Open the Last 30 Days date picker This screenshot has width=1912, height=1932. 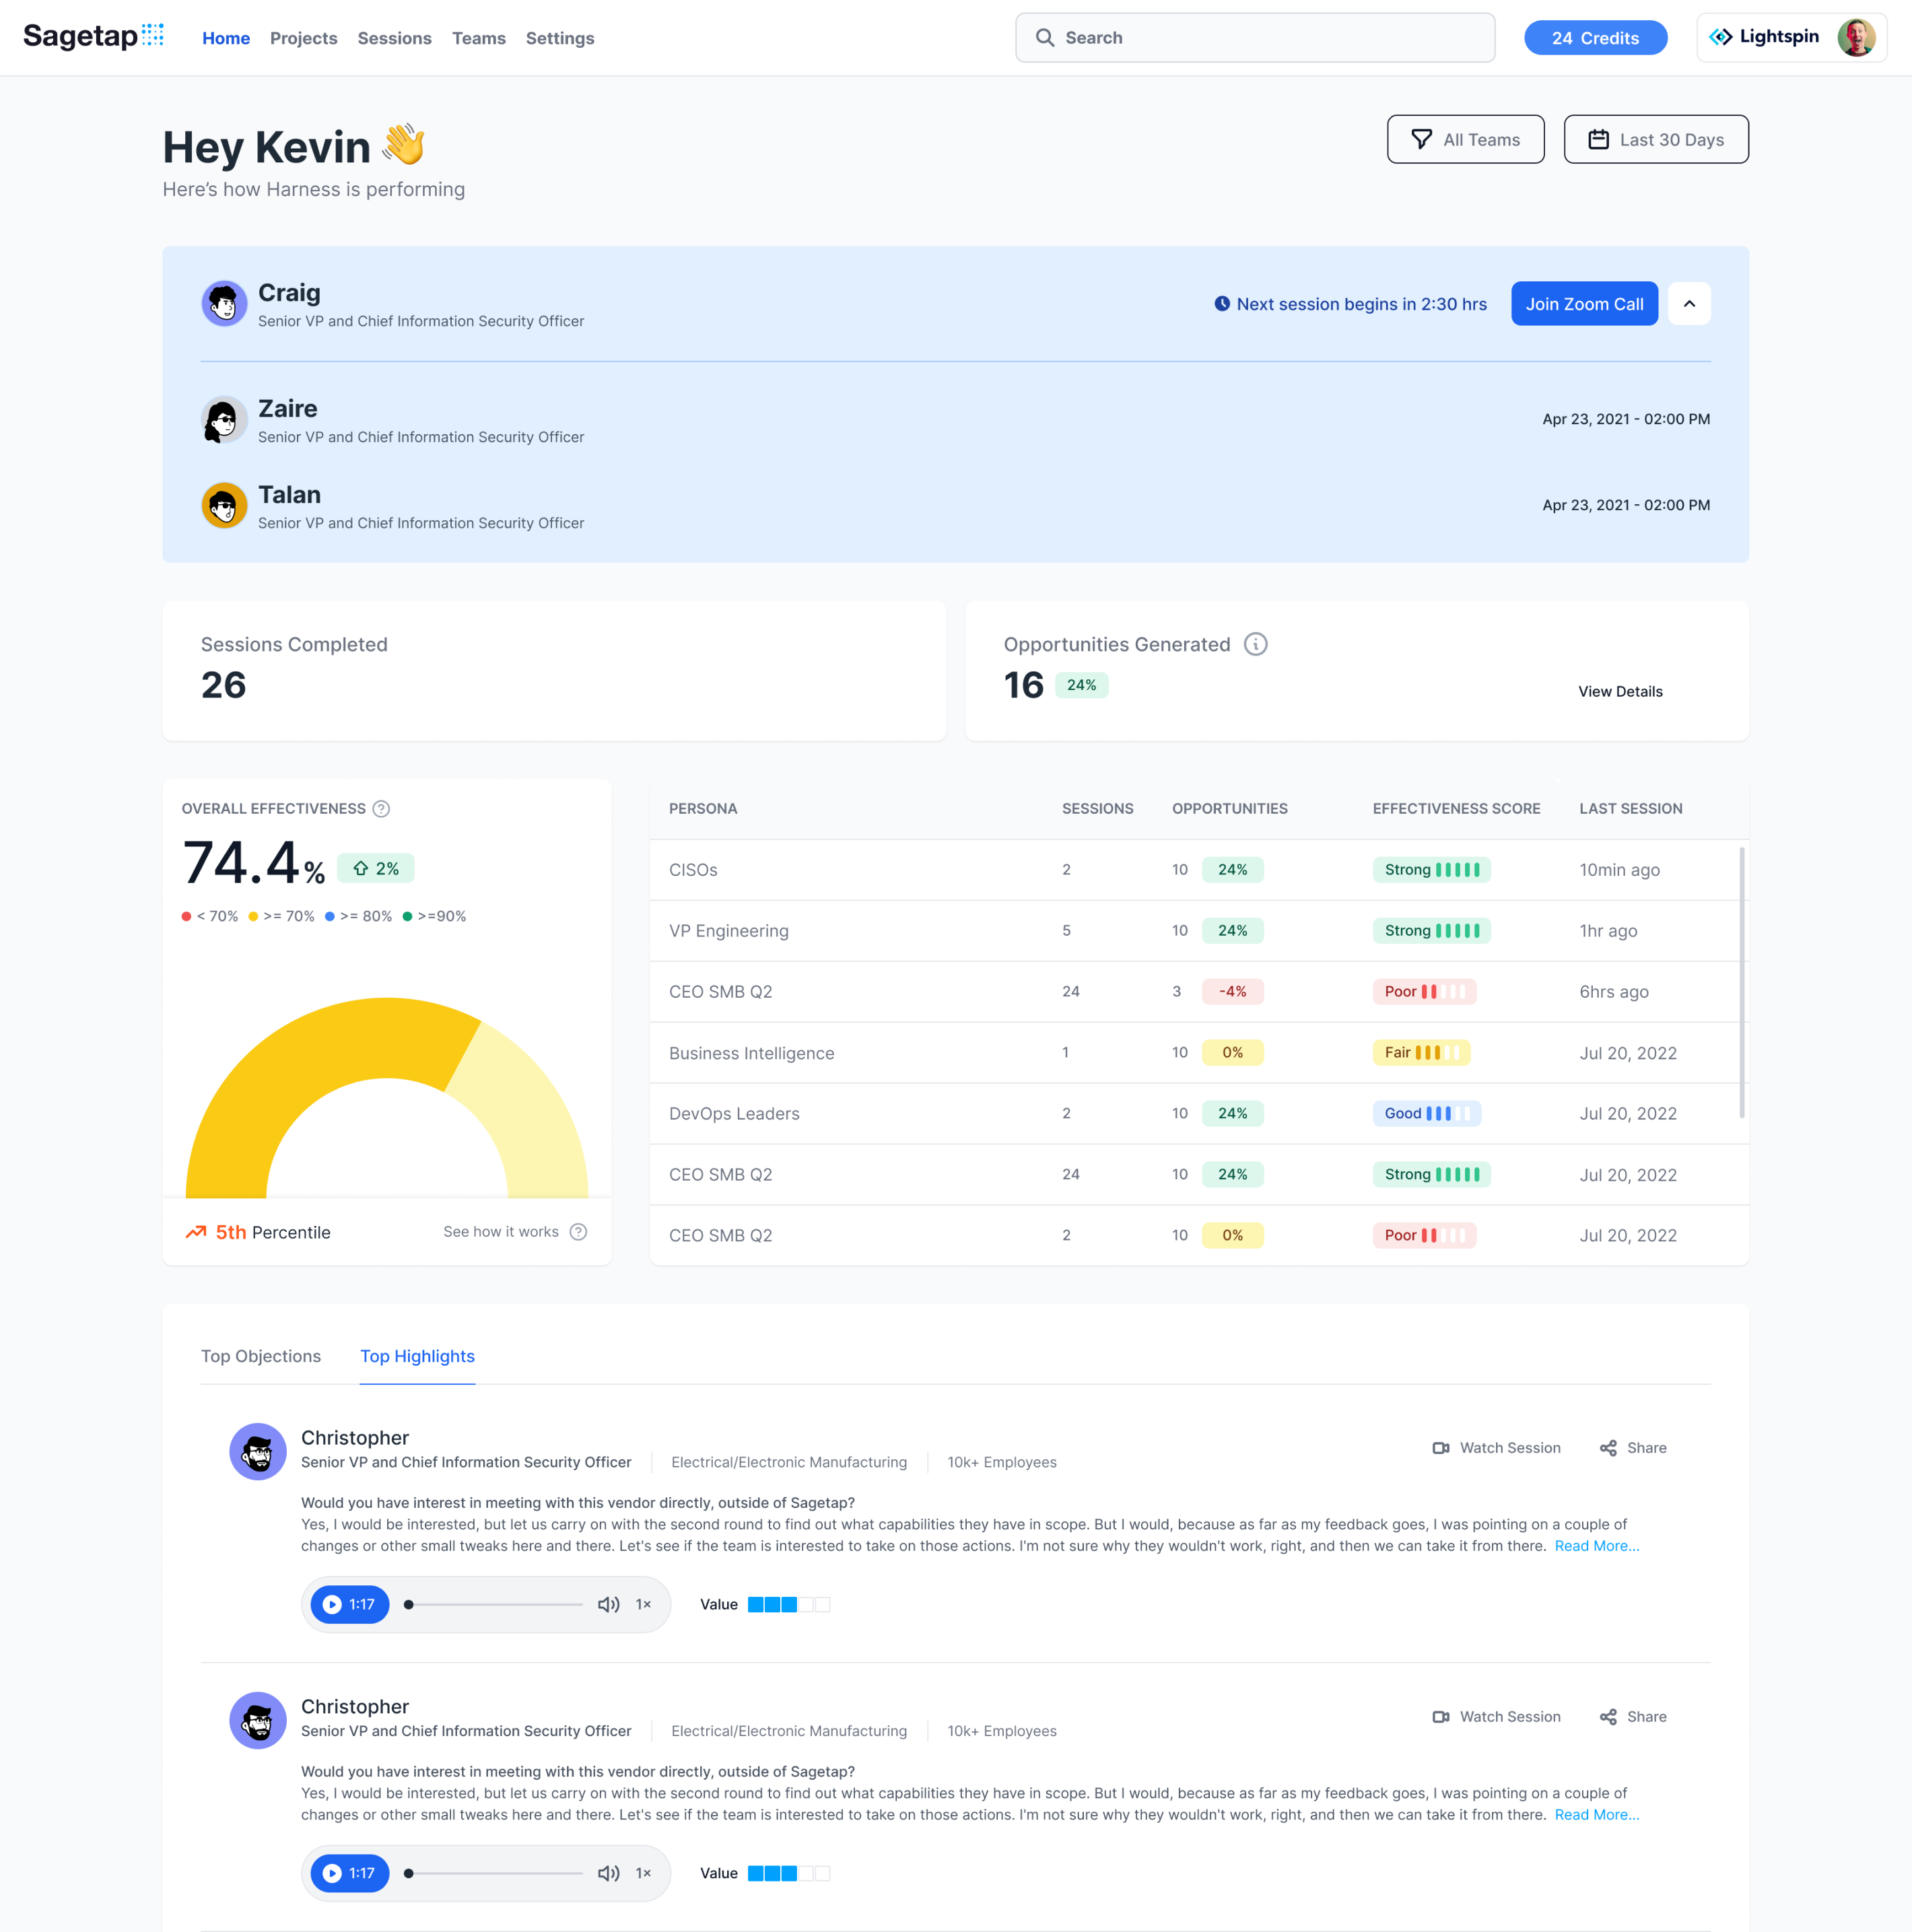point(1655,140)
